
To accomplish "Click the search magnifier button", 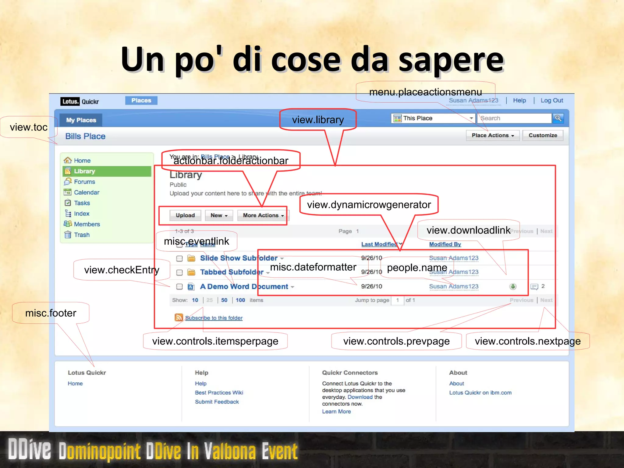I will click(558, 118).
